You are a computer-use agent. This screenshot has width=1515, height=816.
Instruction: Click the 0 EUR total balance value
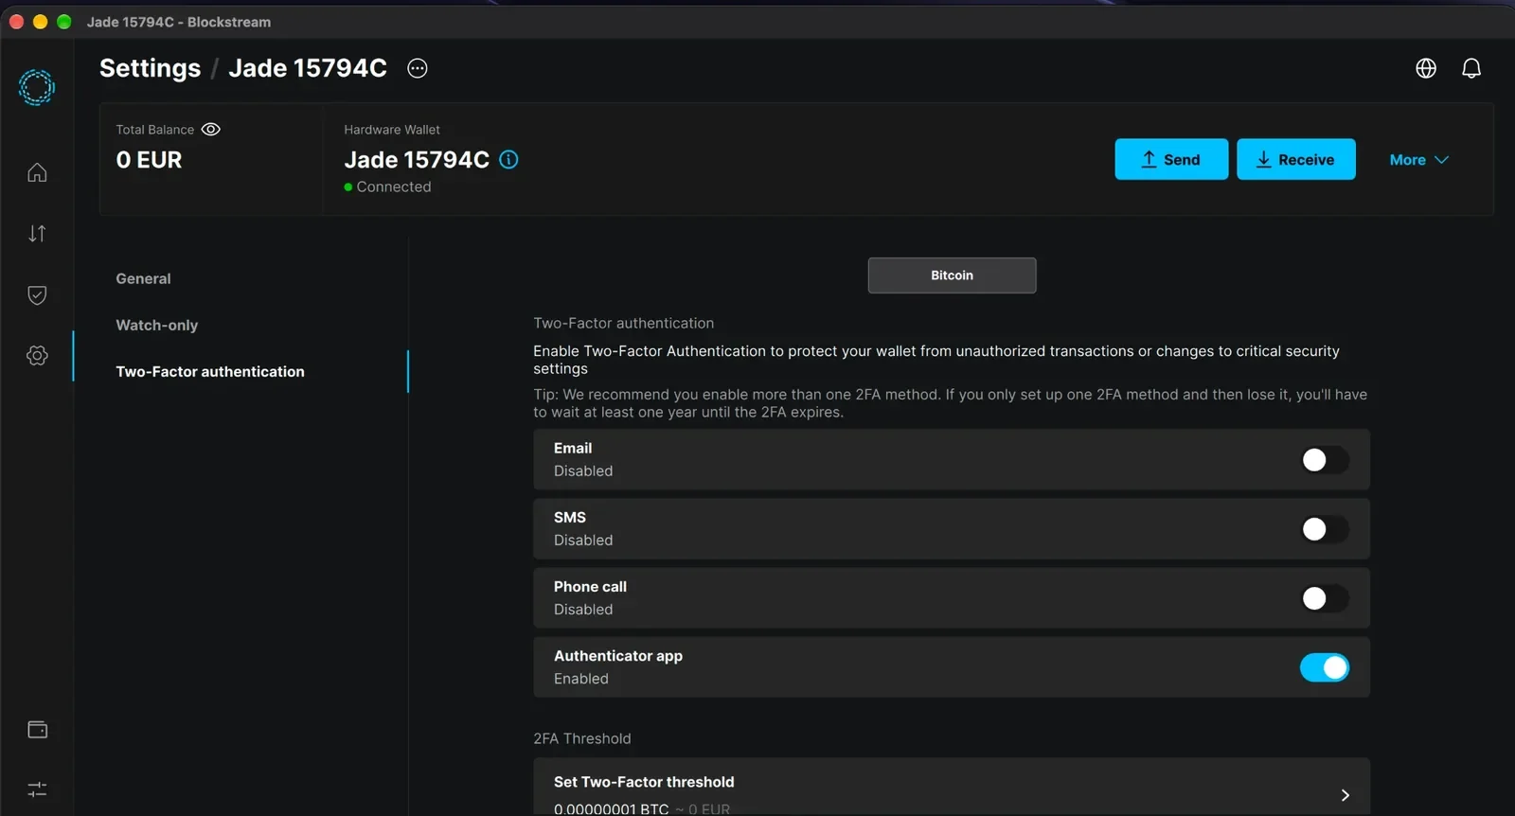click(149, 160)
